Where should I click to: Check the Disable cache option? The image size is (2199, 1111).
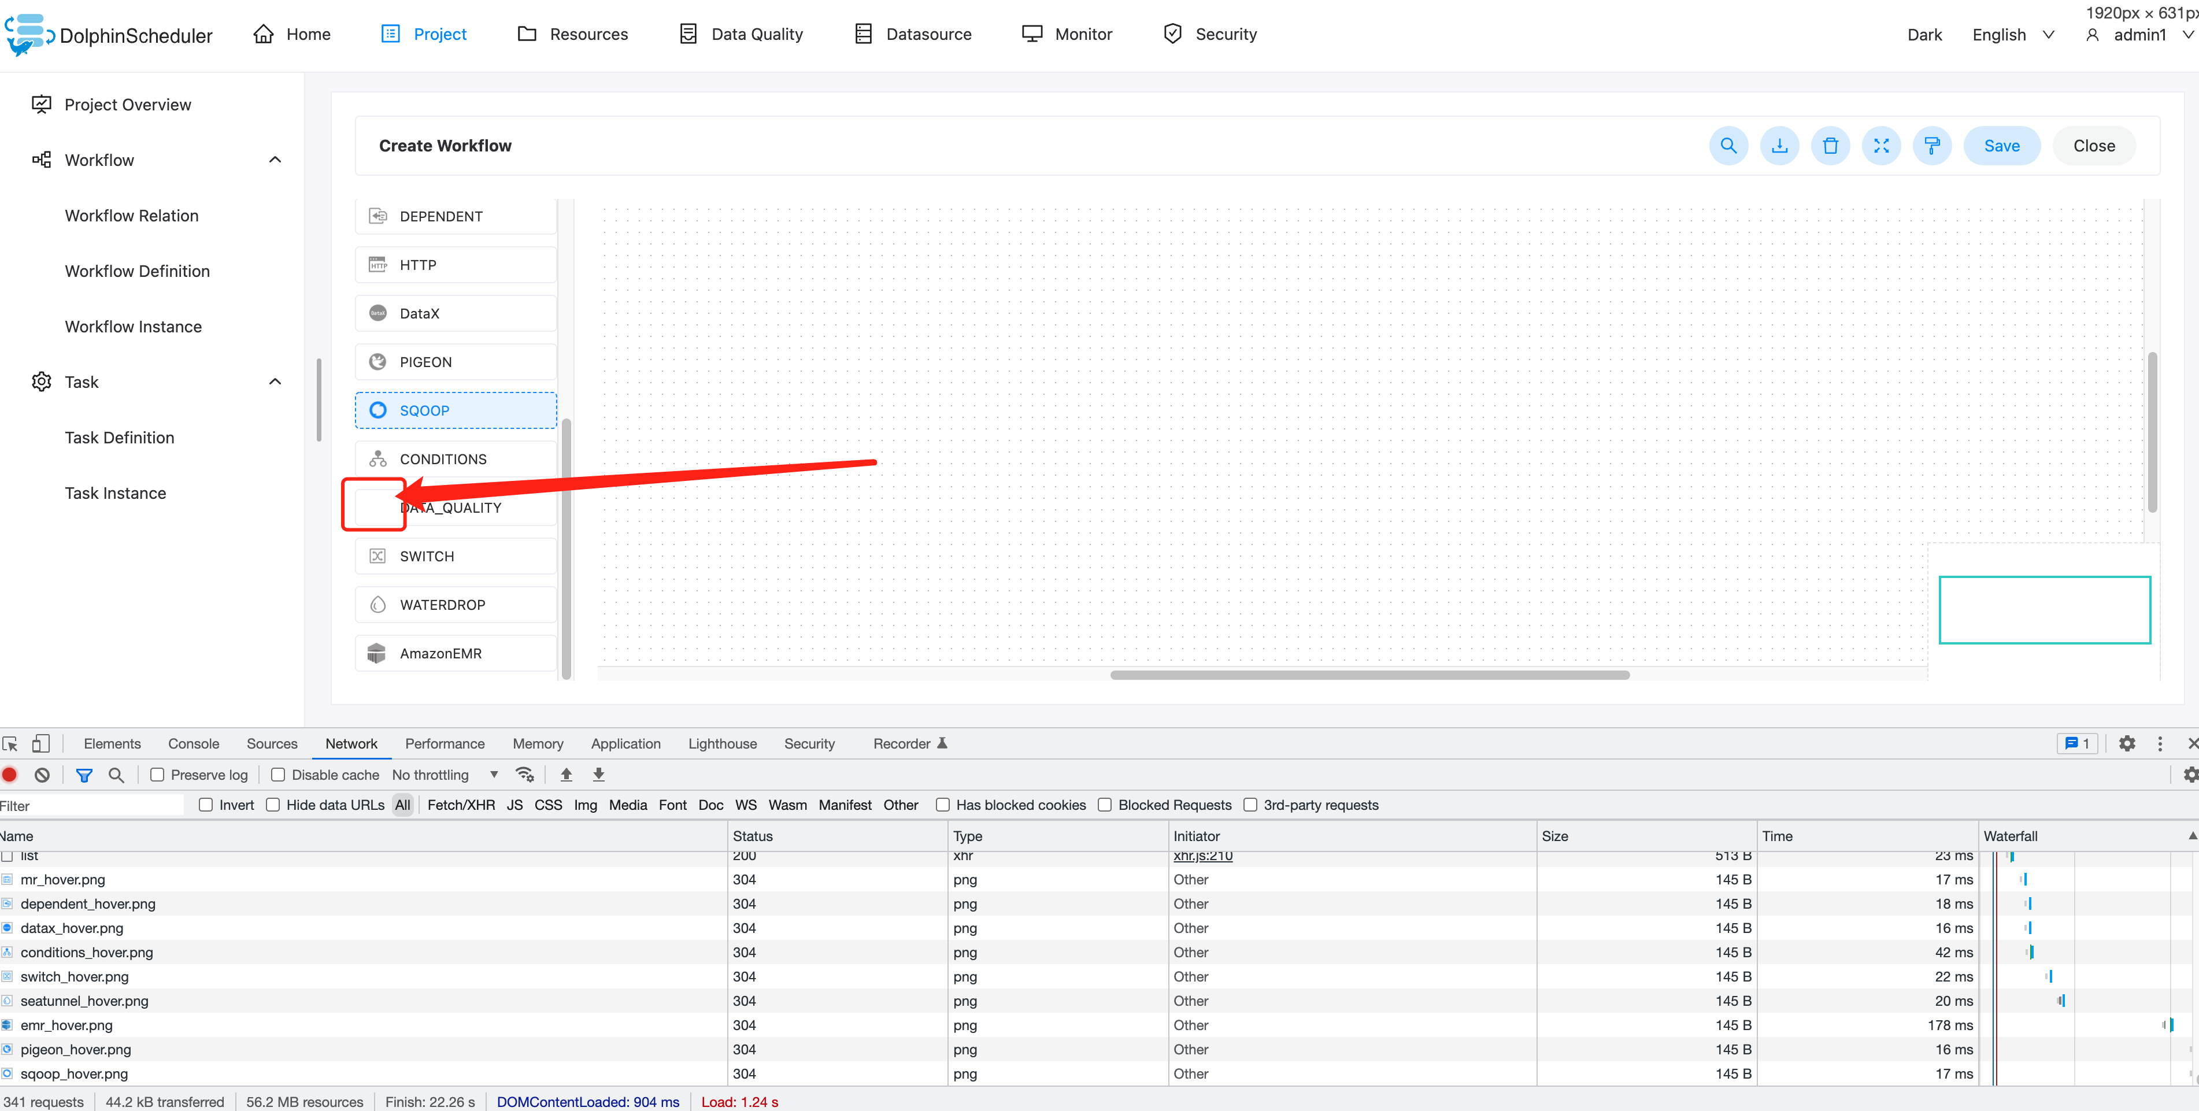click(x=278, y=775)
